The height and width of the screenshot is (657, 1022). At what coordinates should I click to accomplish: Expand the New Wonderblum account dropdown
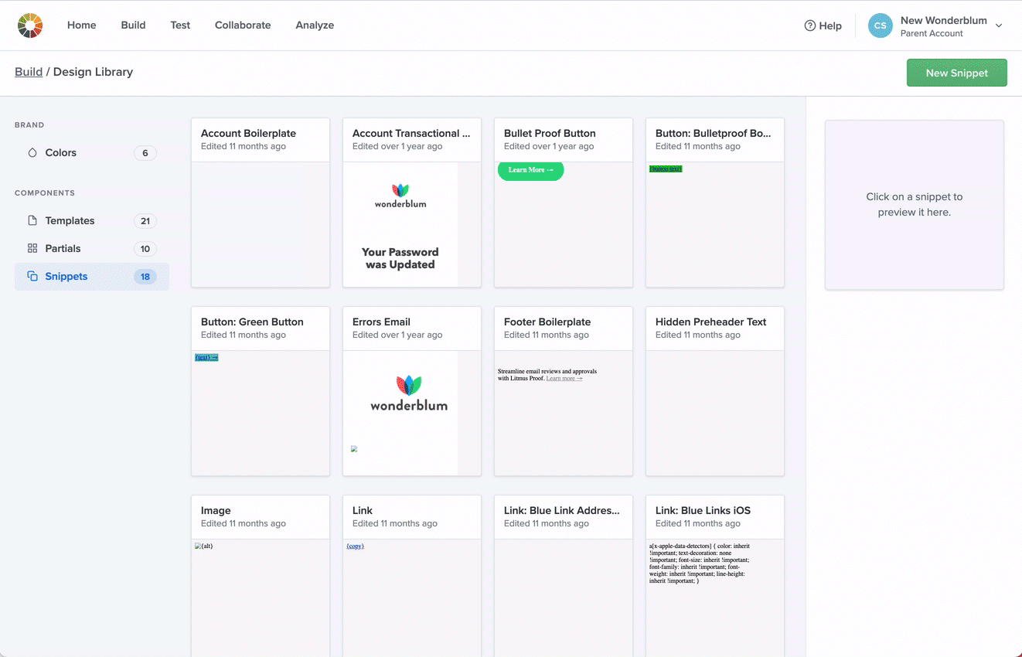998,26
